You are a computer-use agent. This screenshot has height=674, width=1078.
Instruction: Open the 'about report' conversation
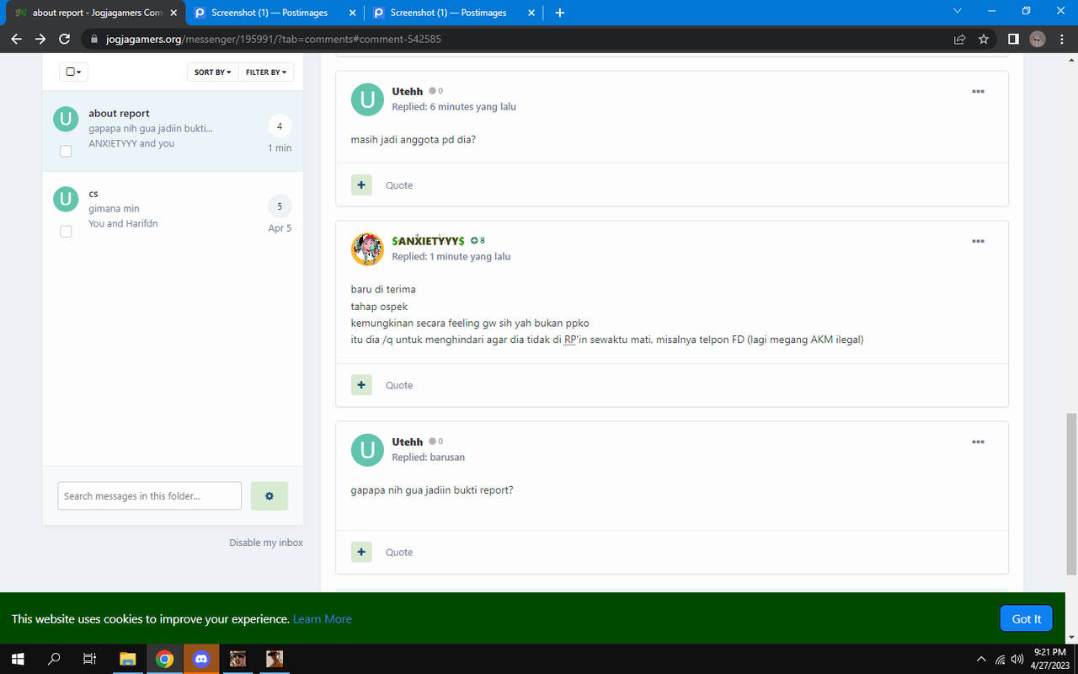pos(173,131)
